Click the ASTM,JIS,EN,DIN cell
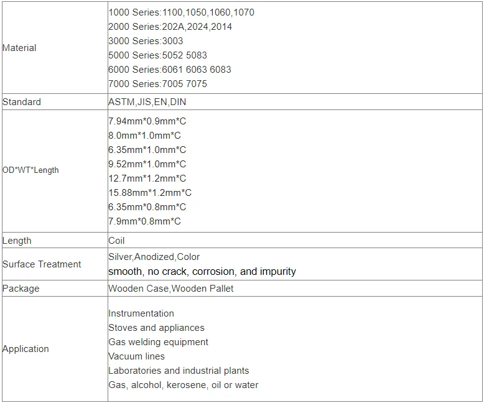The width and height of the screenshot is (484, 403). point(147,102)
